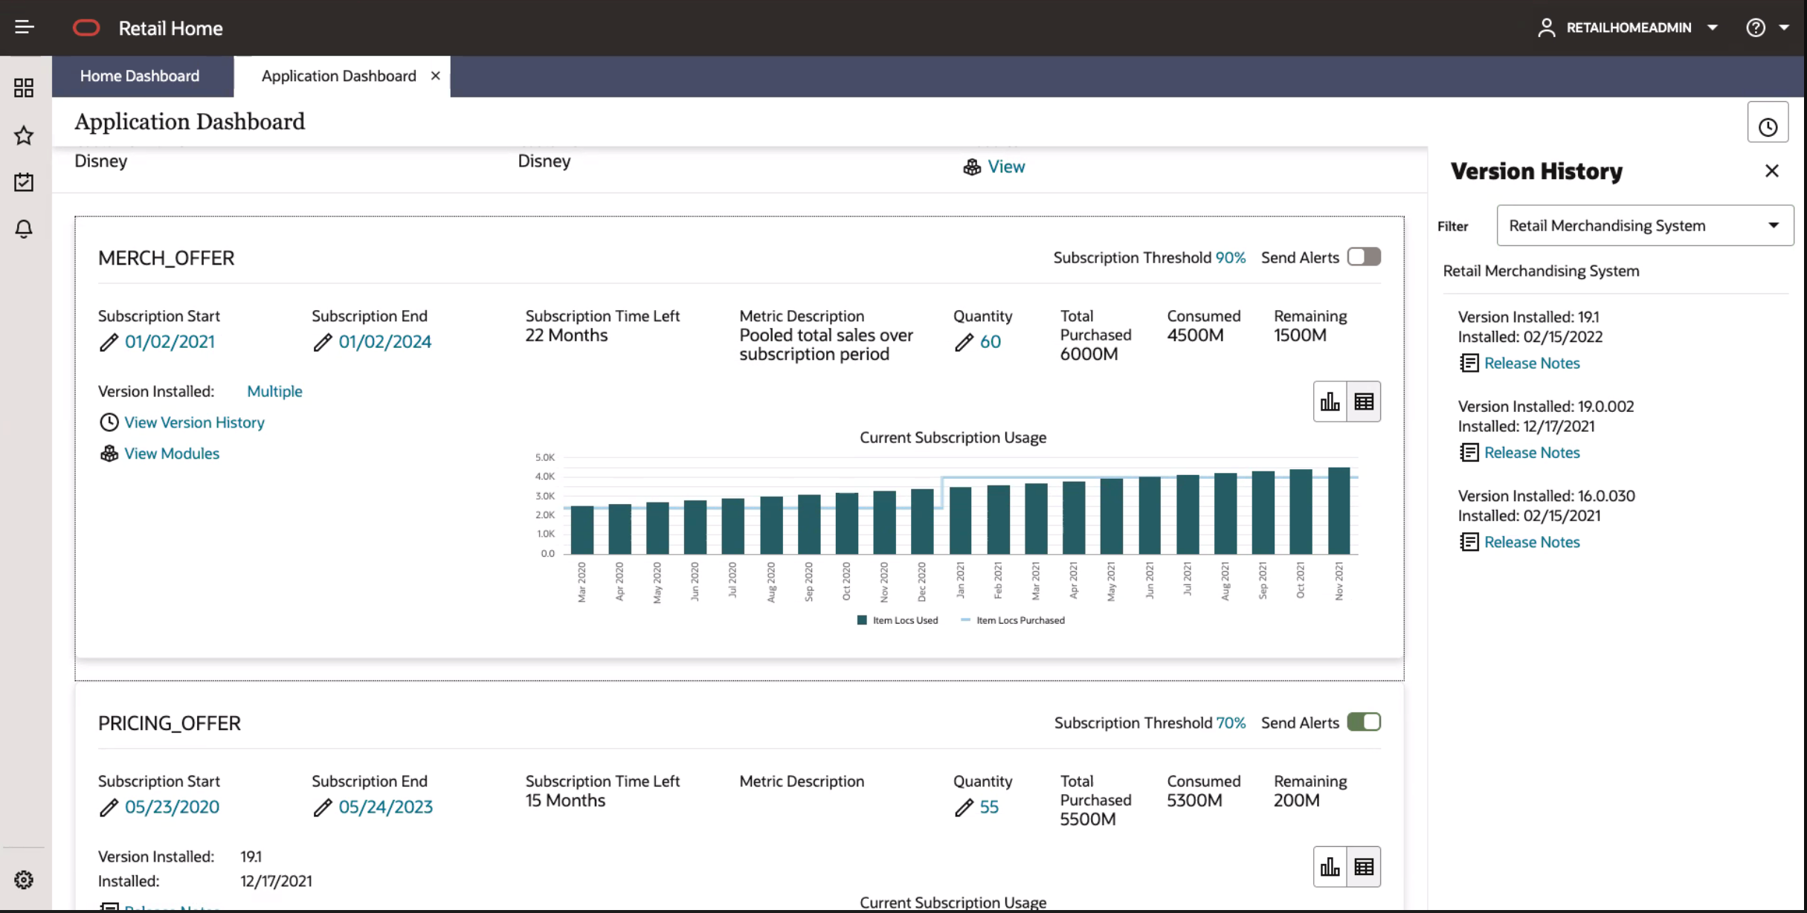Click the Nov 2021 bar in usage chart
Screen dimensions: 1807x913
(1339, 511)
